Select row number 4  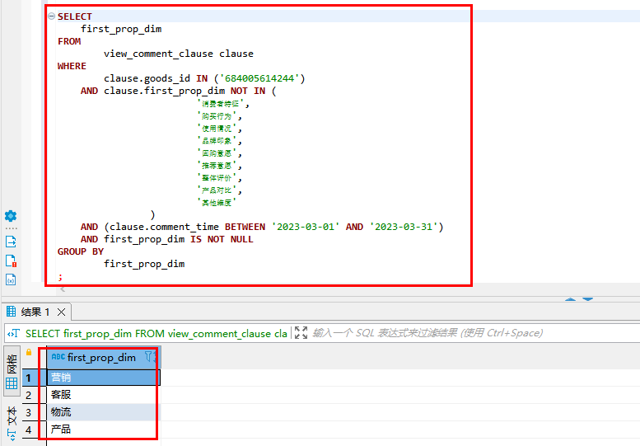click(x=29, y=430)
